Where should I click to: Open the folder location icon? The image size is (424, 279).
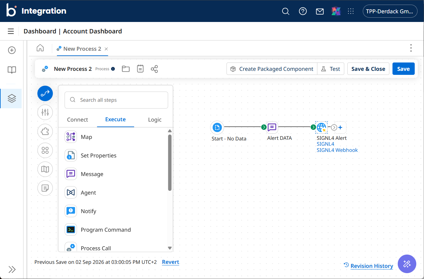126,69
